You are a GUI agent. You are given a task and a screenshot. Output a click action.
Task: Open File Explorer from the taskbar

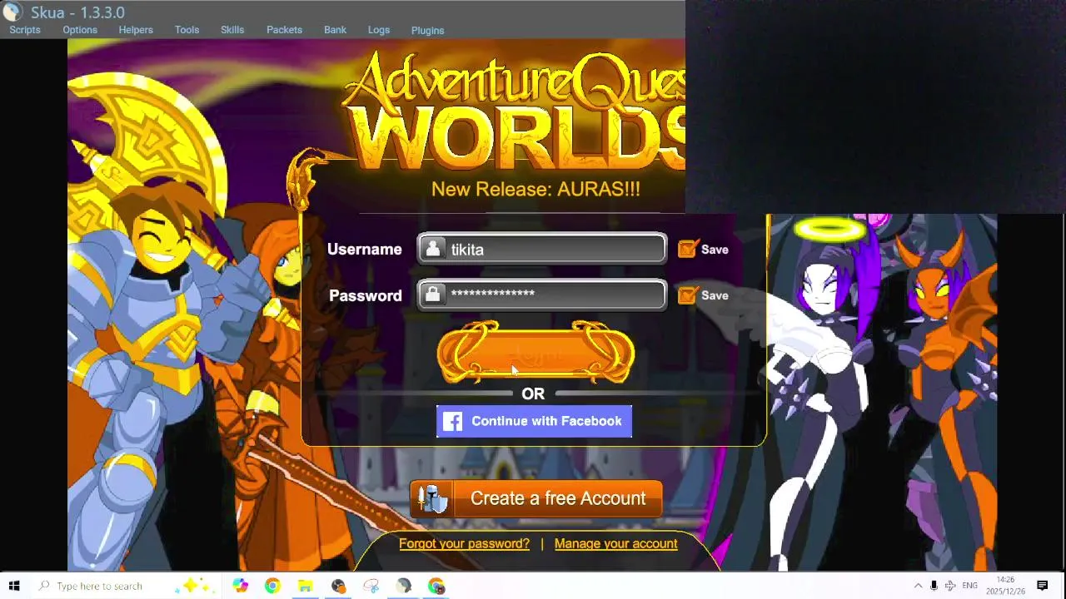tap(306, 586)
